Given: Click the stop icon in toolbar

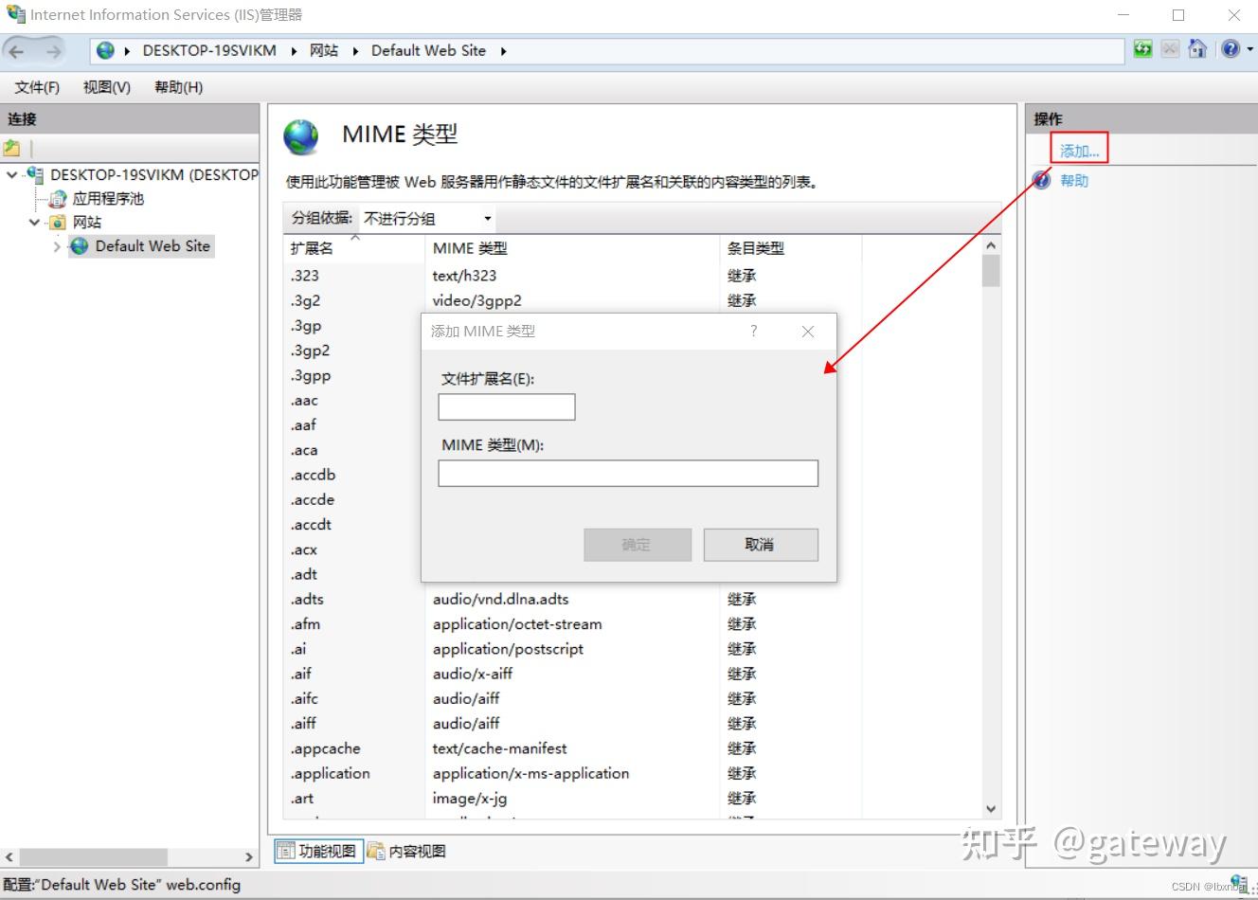Looking at the screenshot, I should tap(1171, 49).
